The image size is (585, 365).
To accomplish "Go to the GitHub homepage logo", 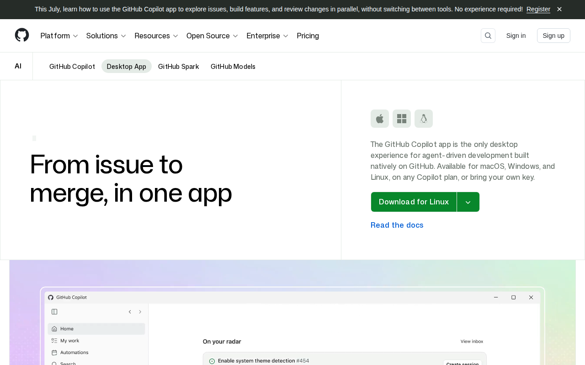I will point(22,35).
